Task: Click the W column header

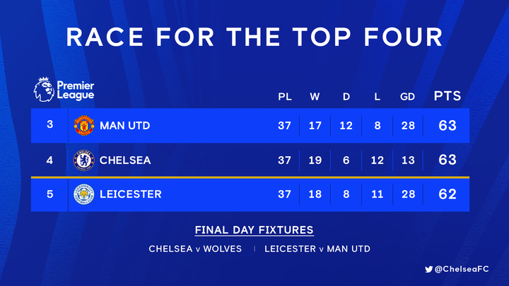Action: pos(315,97)
